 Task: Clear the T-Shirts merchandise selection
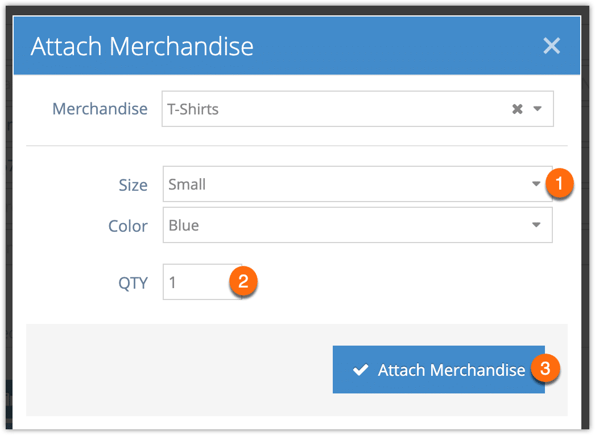pyautogui.click(x=517, y=109)
